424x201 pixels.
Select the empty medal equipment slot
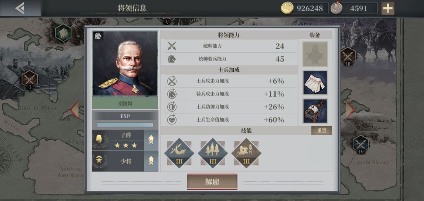tap(315, 54)
